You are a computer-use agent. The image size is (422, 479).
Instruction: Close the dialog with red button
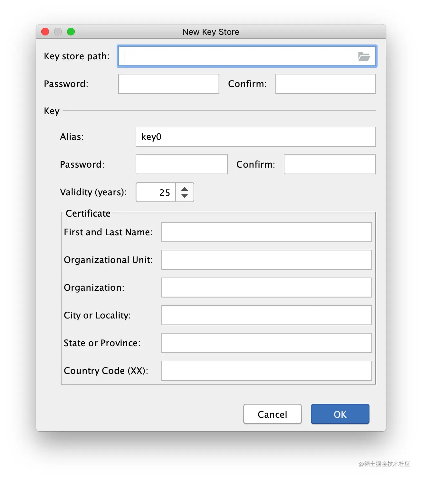(x=45, y=32)
